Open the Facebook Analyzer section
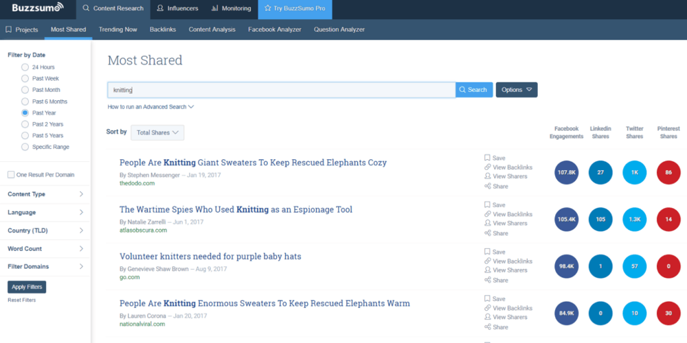The width and height of the screenshot is (687, 343). point(275,29)
